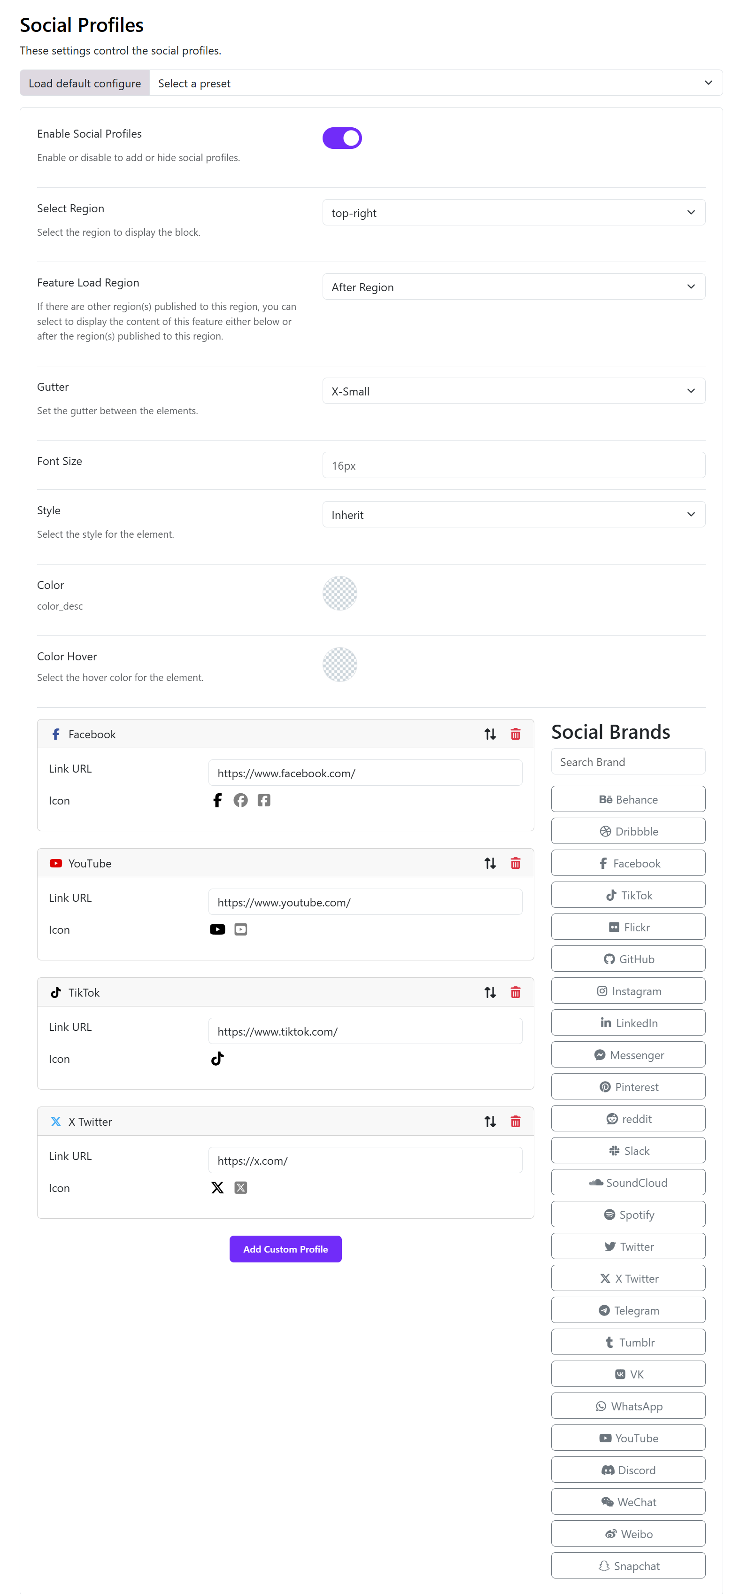740x1594 pixels.
Task: Choose the plain Facebook f icon
Action: (217, 801)
